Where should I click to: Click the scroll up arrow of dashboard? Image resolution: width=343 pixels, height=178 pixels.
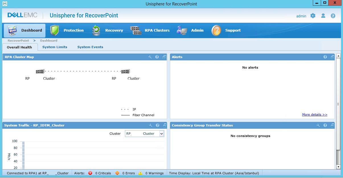338,56
